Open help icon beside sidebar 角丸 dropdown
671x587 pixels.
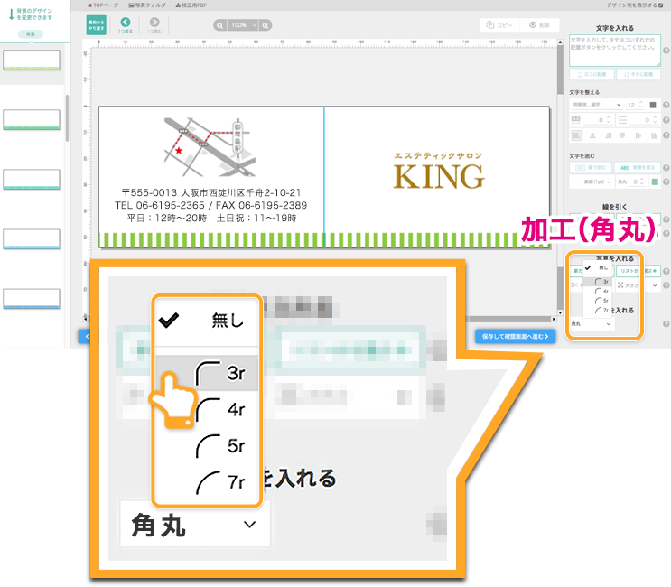pyautogui.click(x=666, y=324)
